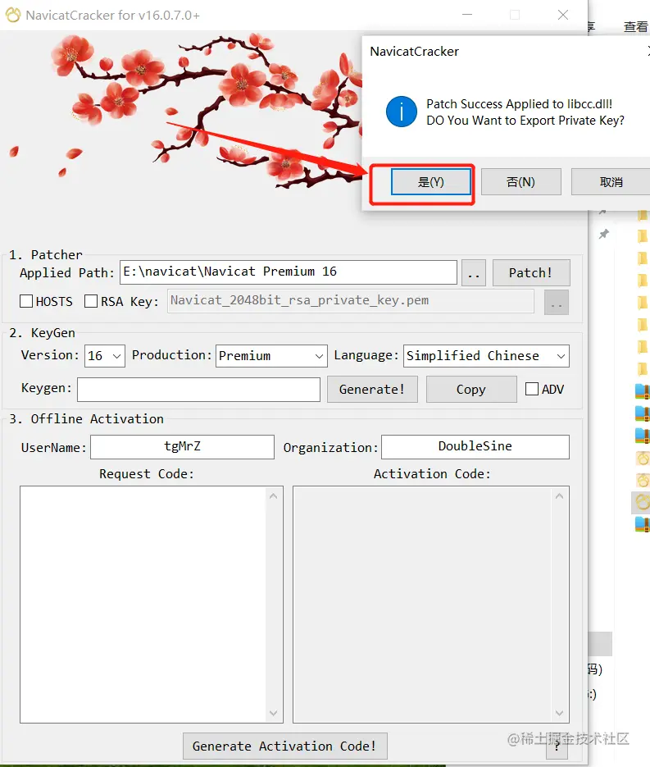Click the Copy button

[x=471, y=390]
